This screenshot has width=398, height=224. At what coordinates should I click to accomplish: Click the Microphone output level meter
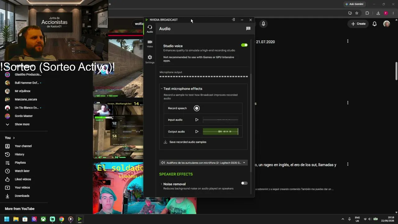[x=204, y=76]
